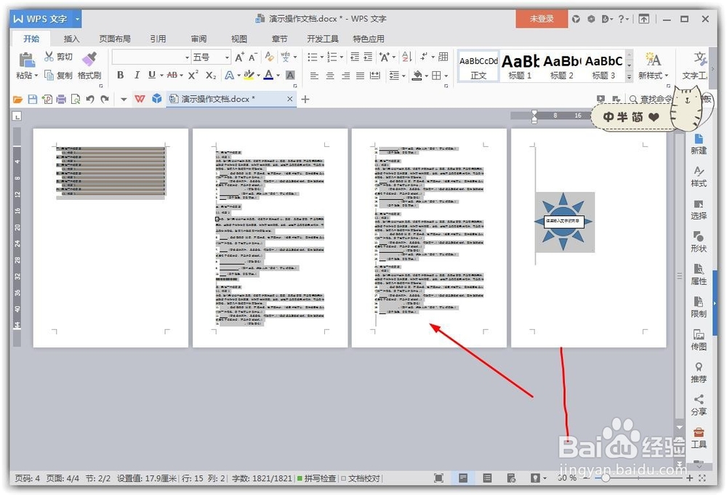The width and height of the screenshot is (727, 495).
Task: Apply the 标题 2 heading style
Action: pyautogui.click(x=561, y=66)
